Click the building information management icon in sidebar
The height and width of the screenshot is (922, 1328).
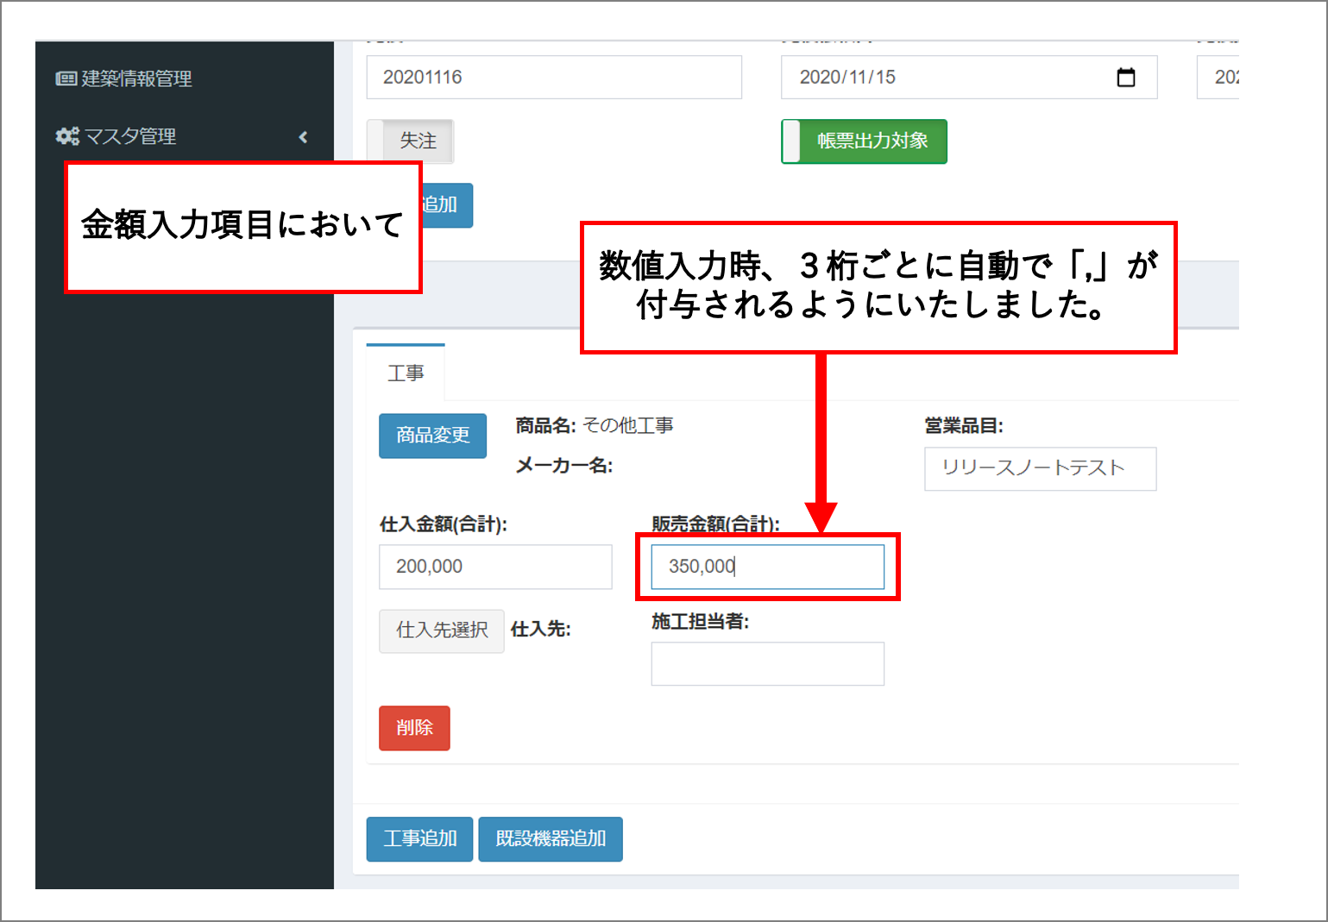[66, 78]
